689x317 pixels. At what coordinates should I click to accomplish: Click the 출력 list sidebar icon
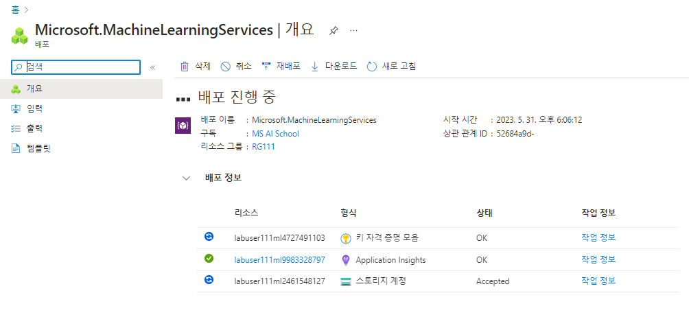pos(16,128)
